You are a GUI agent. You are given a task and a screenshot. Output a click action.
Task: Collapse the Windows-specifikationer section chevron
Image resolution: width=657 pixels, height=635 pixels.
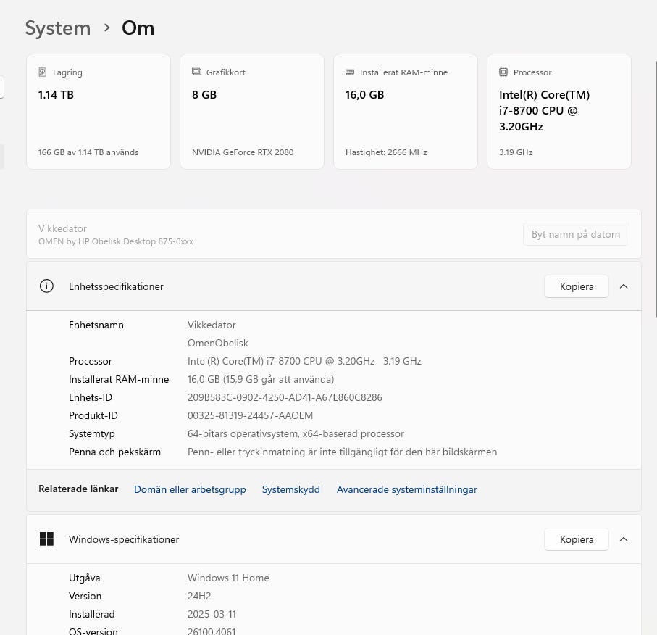coord(624,539)
